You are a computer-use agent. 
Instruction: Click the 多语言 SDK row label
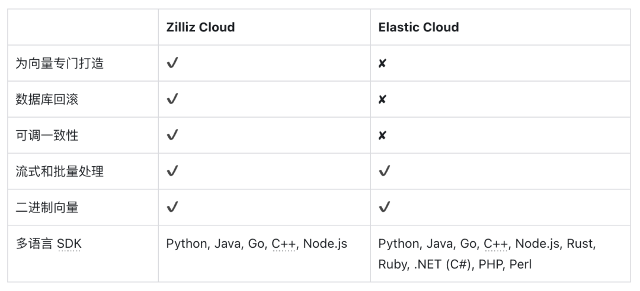[48, 244]
